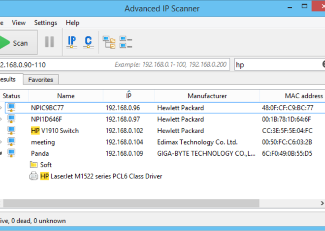Click the scrollbar right arrow
The height and width of the screenshot is (231, 325).
coord(322,203)
